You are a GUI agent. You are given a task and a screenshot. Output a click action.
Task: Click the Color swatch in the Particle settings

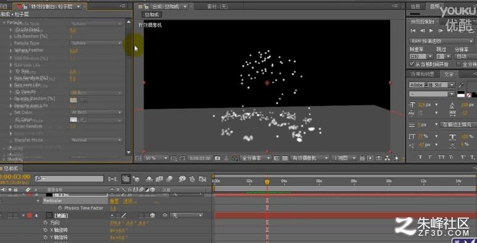point(73,119)
